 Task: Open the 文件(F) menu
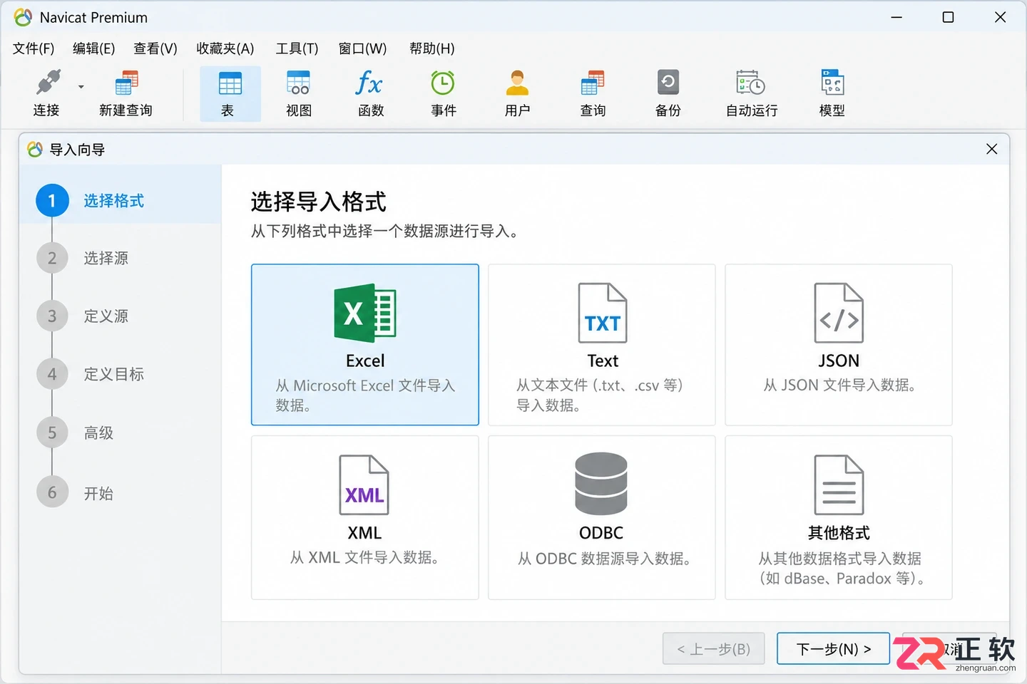tap(34, 48)
